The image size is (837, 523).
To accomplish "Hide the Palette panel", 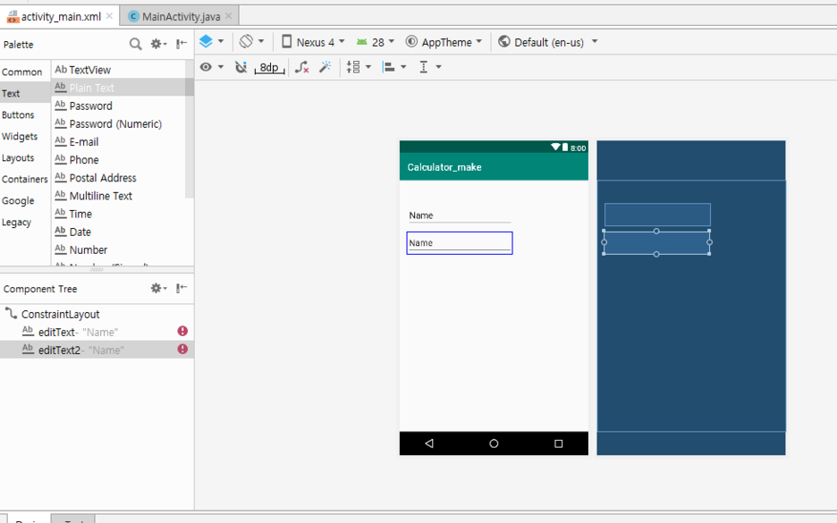I will (x=182, y=44).
